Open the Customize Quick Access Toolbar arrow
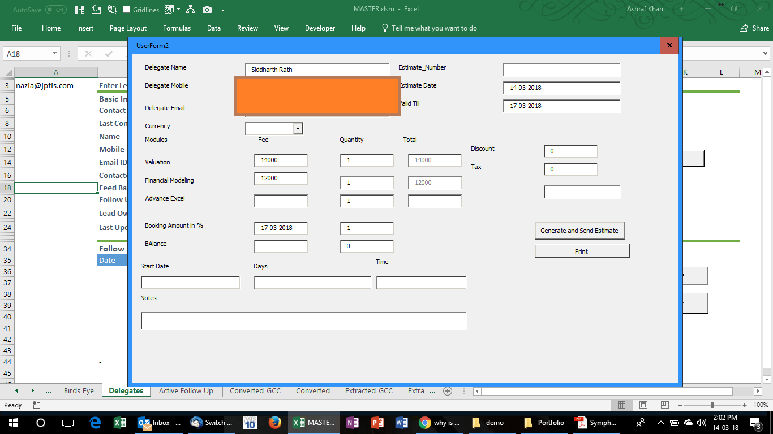This screenshot has width=773, height=434. [x=223, y=10]
